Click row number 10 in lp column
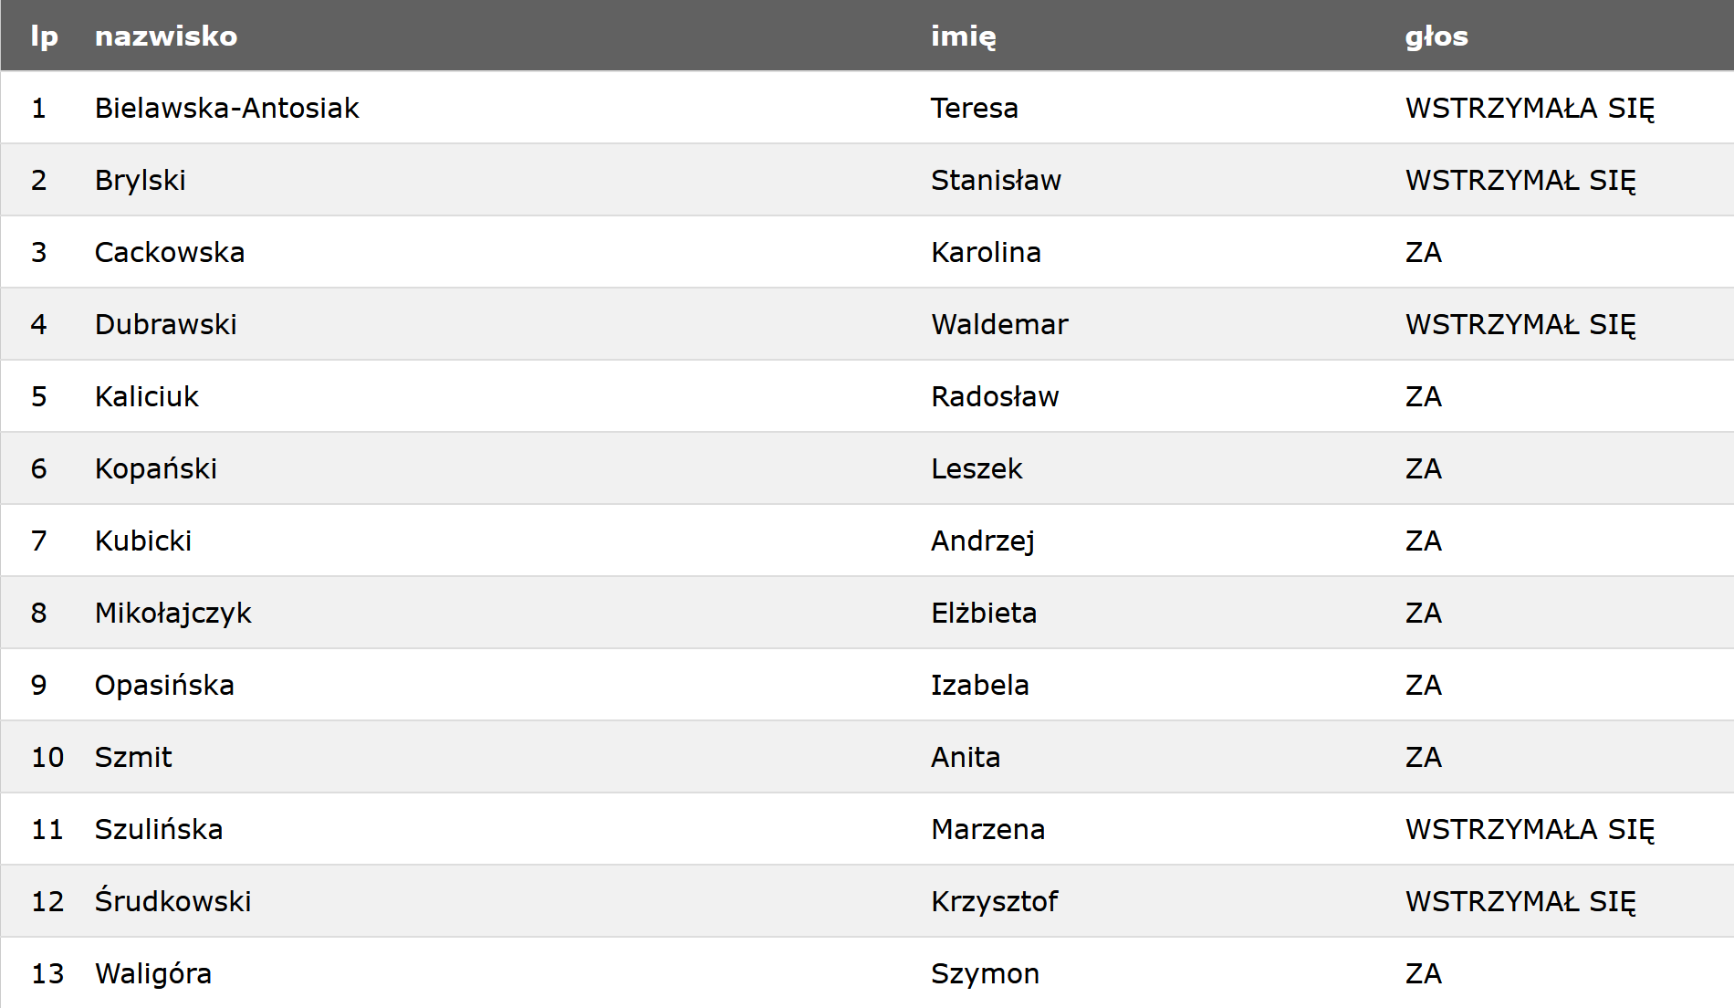 coord(47,757)
